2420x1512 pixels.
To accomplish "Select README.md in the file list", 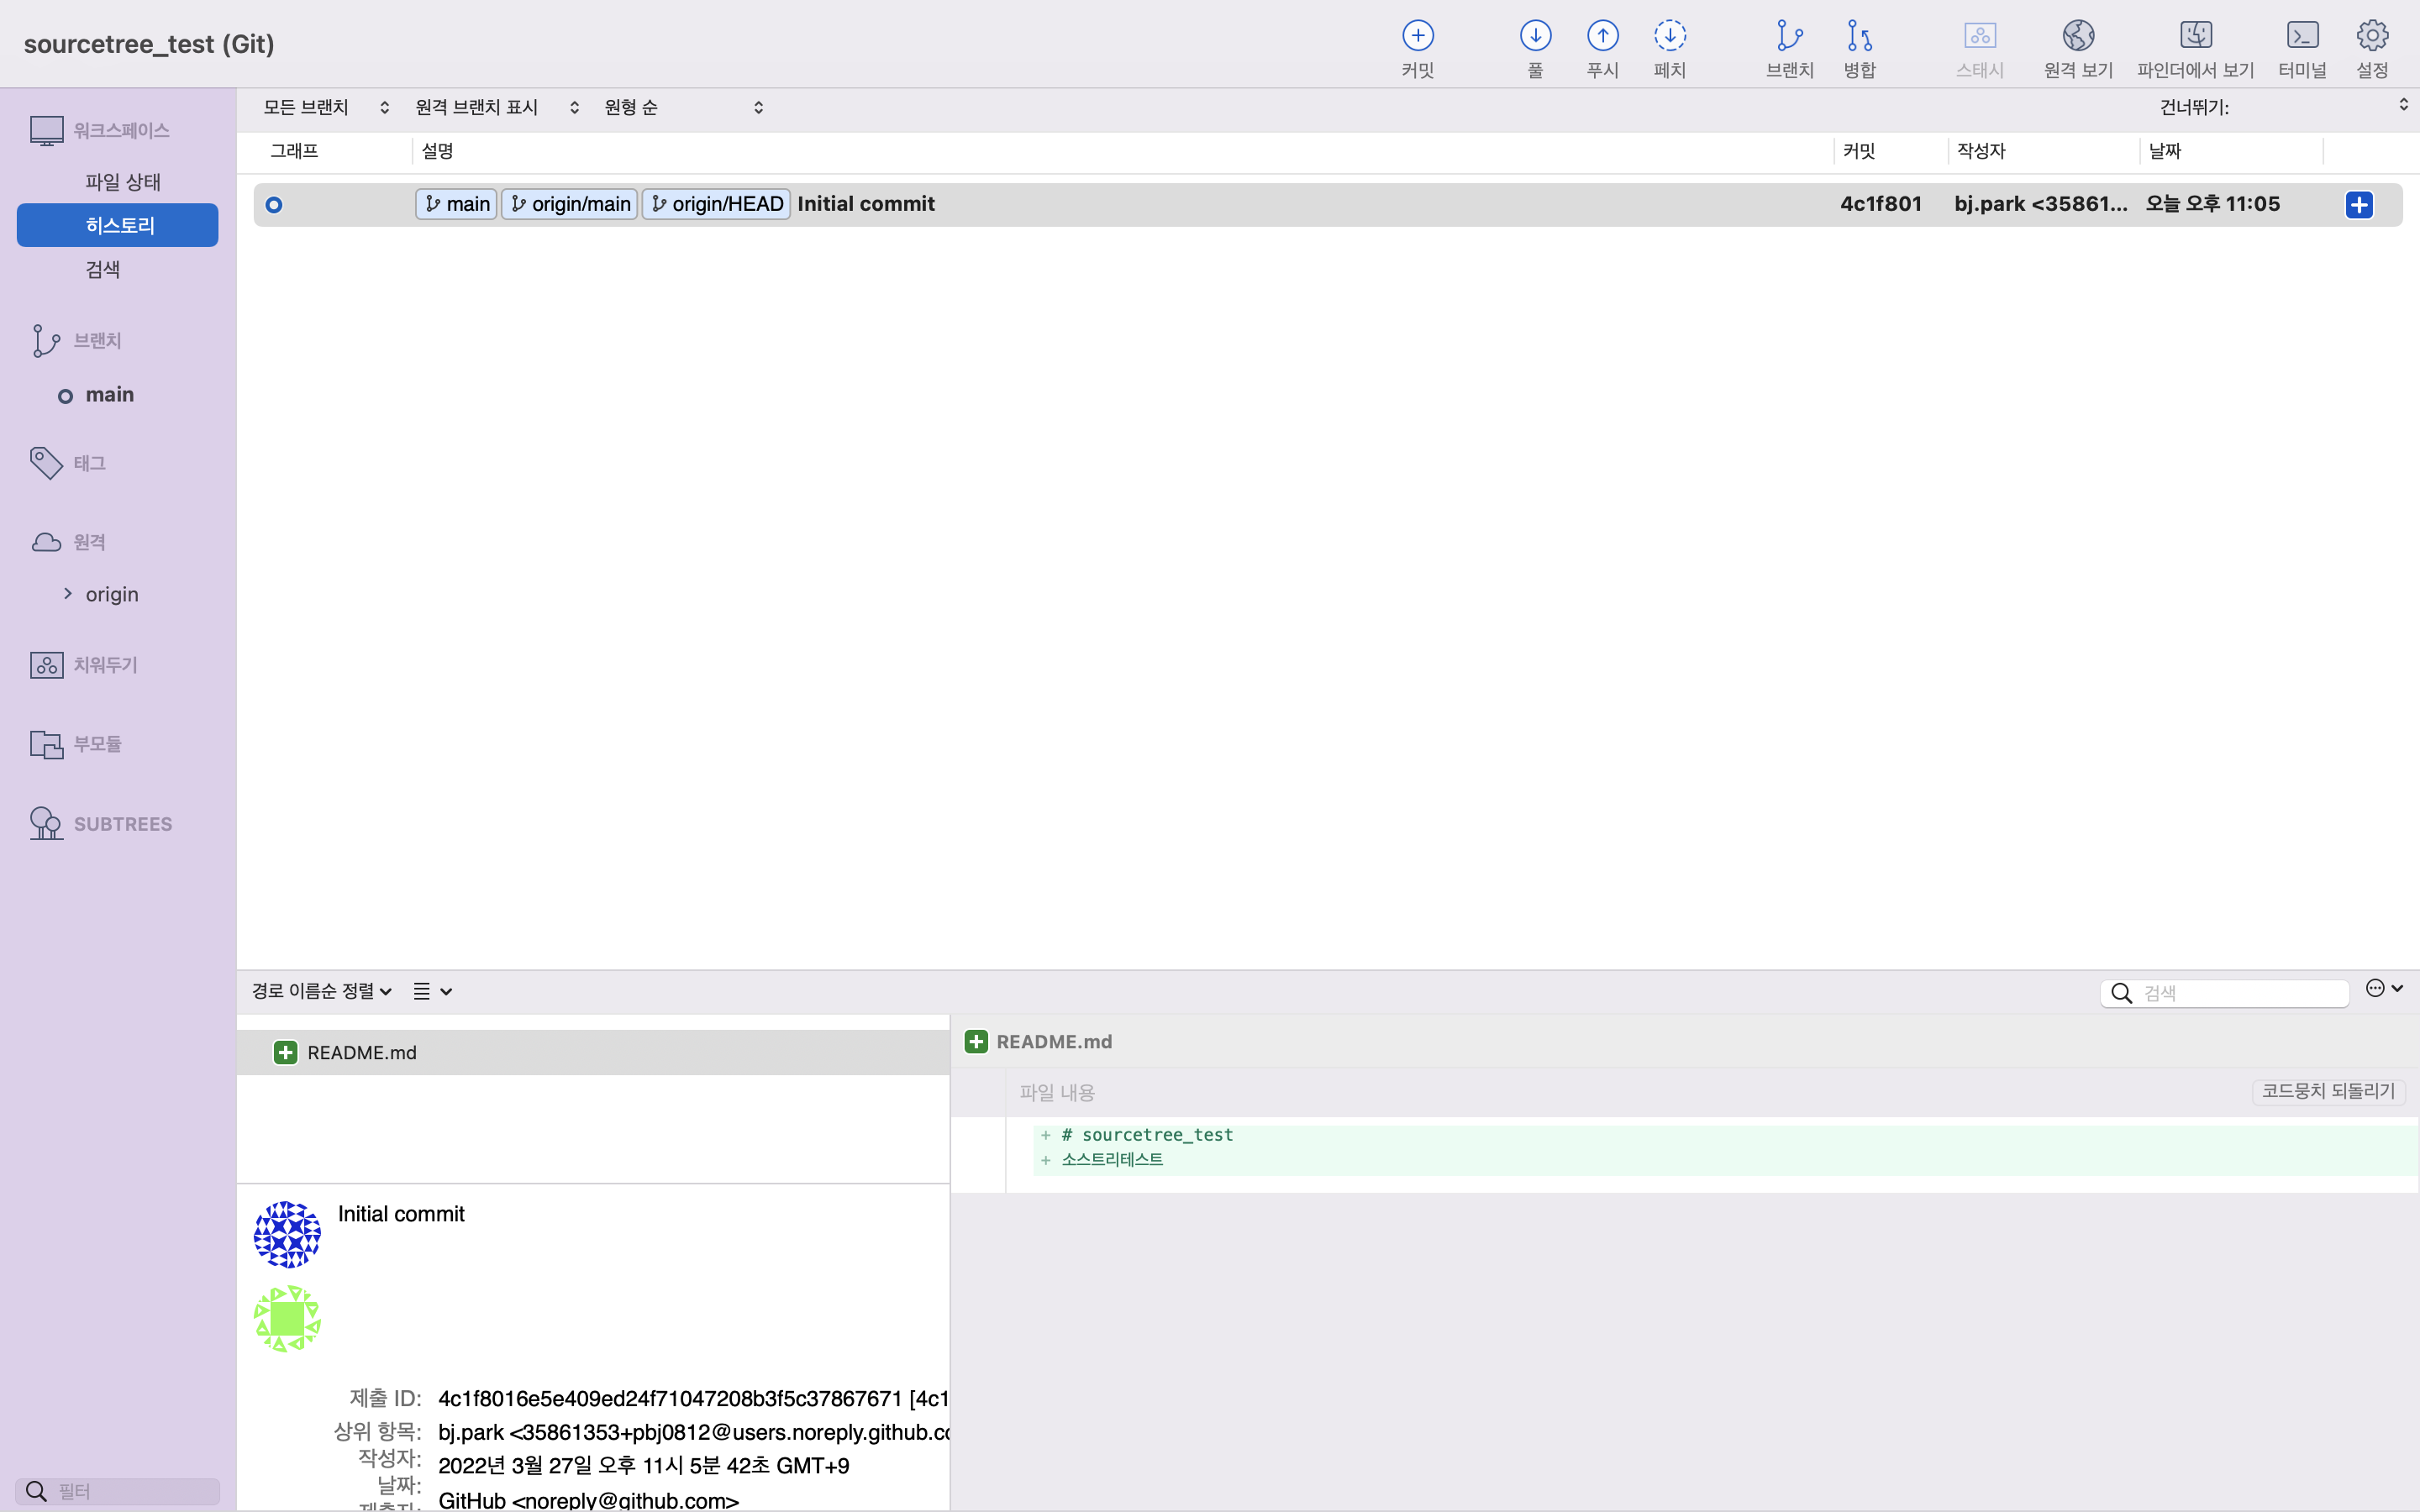I will pos(361,1053).
